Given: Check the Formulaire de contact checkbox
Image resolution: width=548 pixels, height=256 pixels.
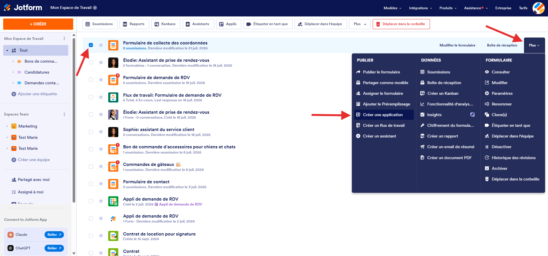Looking at the screenshot, I should 91,184.
